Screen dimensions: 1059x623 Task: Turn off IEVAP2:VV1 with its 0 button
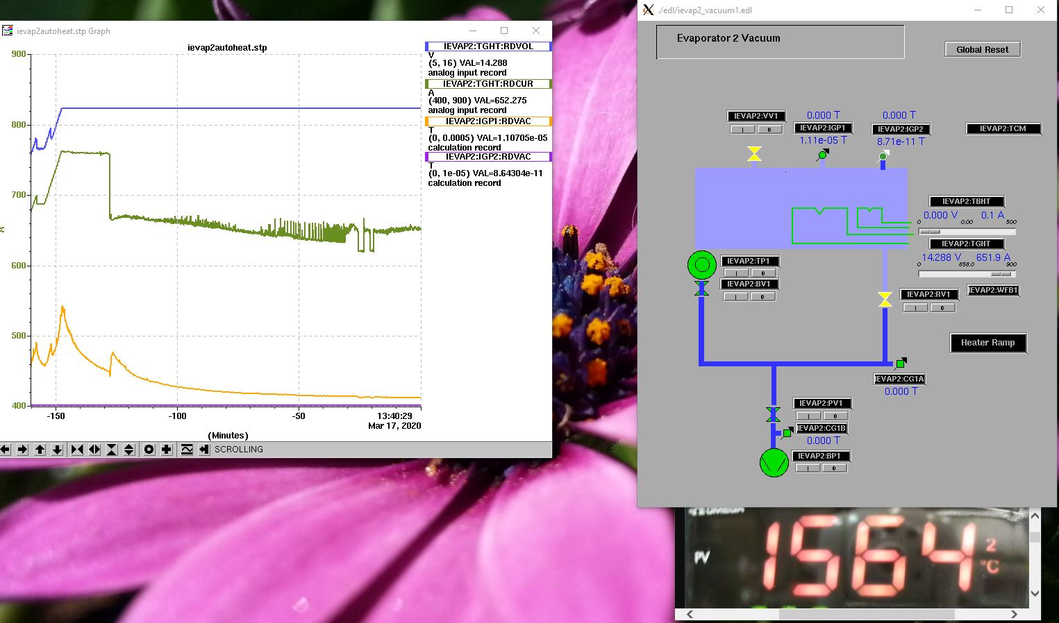(x=769, y=129)
